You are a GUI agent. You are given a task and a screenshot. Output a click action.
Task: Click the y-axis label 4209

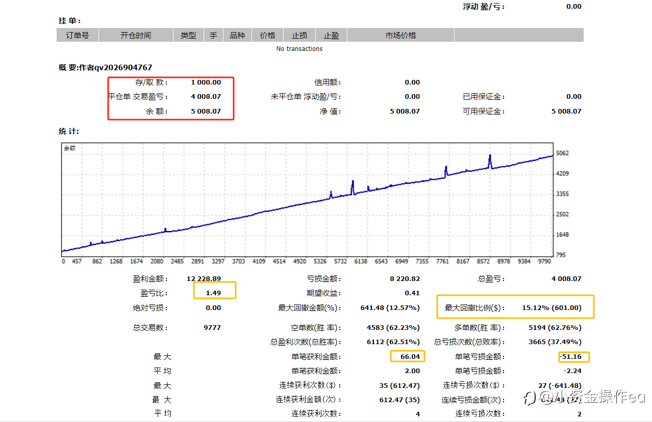click(563, 174)
